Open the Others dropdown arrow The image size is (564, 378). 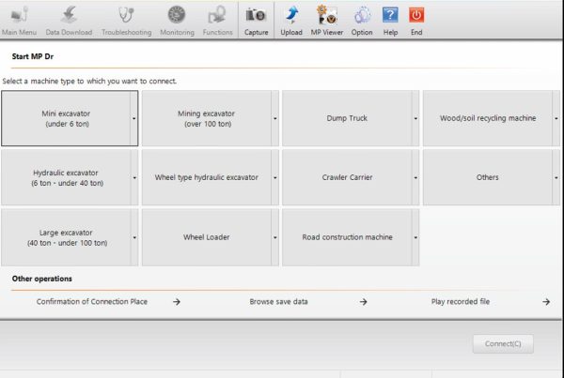pyautogui.click(x=556, y=177)
